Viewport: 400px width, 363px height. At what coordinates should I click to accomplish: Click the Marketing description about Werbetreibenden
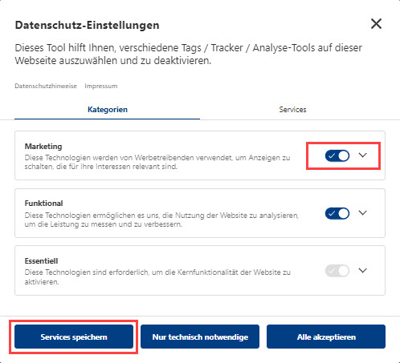[x=157, y=162]
